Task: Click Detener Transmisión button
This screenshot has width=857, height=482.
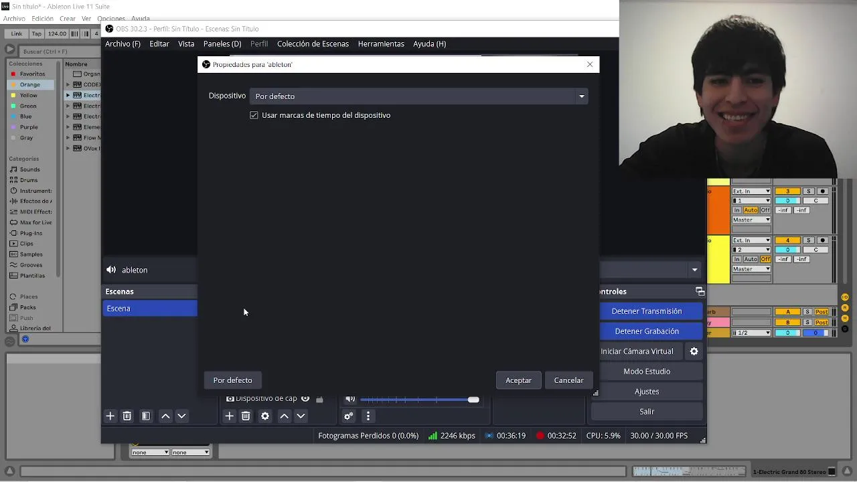Action: coord(647,311)
